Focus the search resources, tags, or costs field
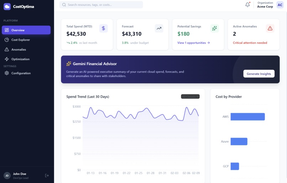 click(101, 5)
